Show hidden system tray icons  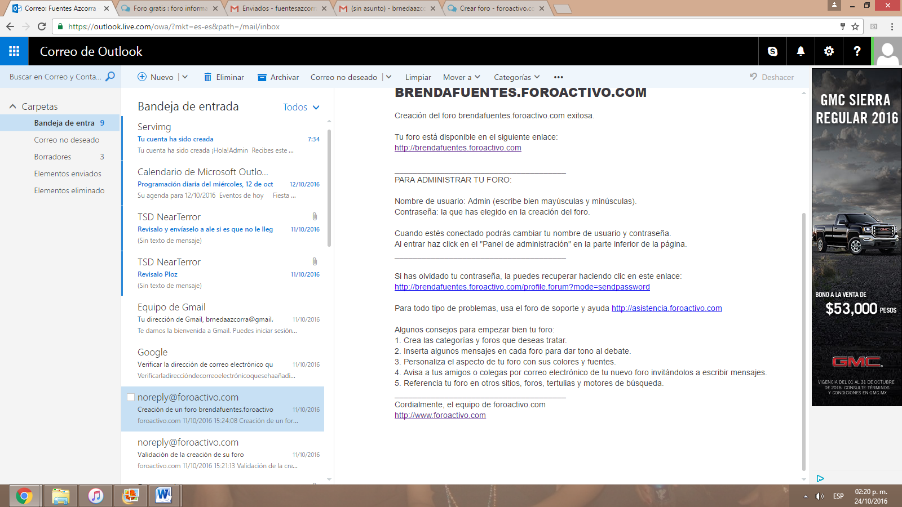click(806, 496)
